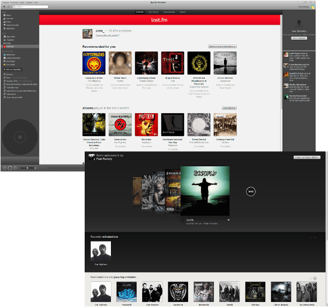
Task: Open The Offspring Conspiracy of One album
Action: coord(94,63)
